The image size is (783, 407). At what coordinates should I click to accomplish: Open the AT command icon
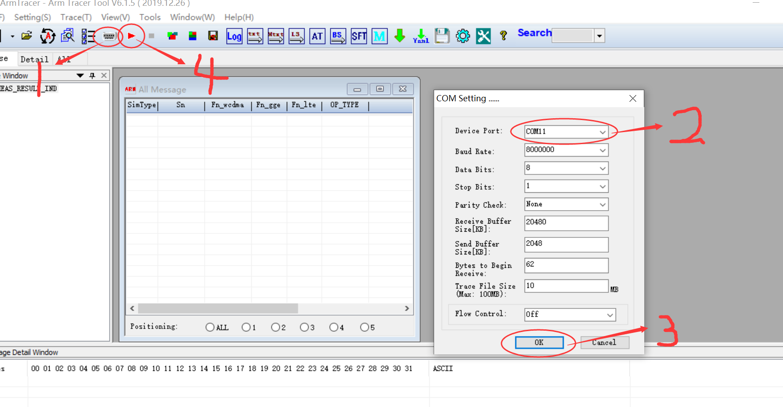(317, 36)
